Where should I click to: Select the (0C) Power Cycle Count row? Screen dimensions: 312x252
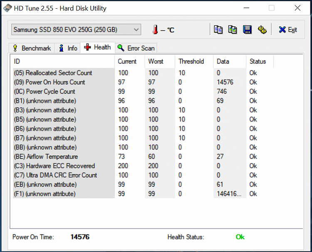coord(143,92)
